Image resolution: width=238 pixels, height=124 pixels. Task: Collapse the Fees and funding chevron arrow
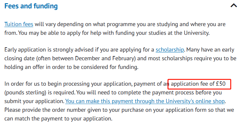233,5
